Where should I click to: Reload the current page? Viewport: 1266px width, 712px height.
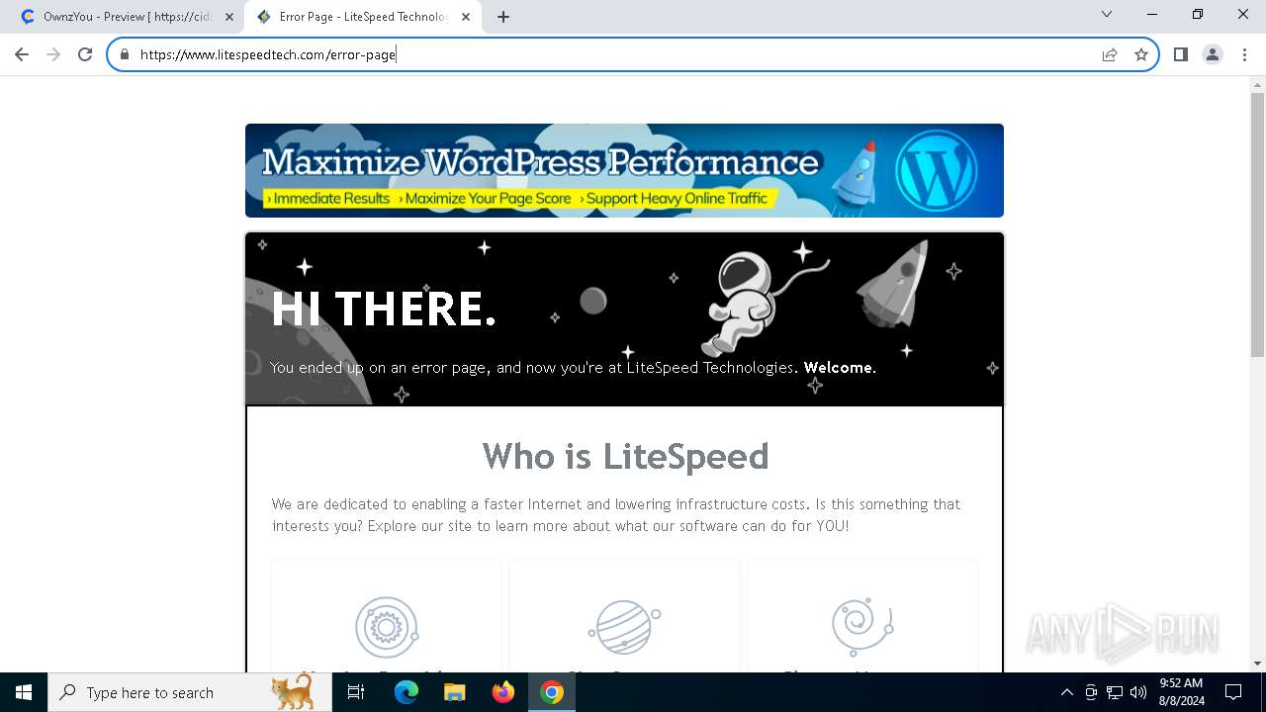(85, 54)
